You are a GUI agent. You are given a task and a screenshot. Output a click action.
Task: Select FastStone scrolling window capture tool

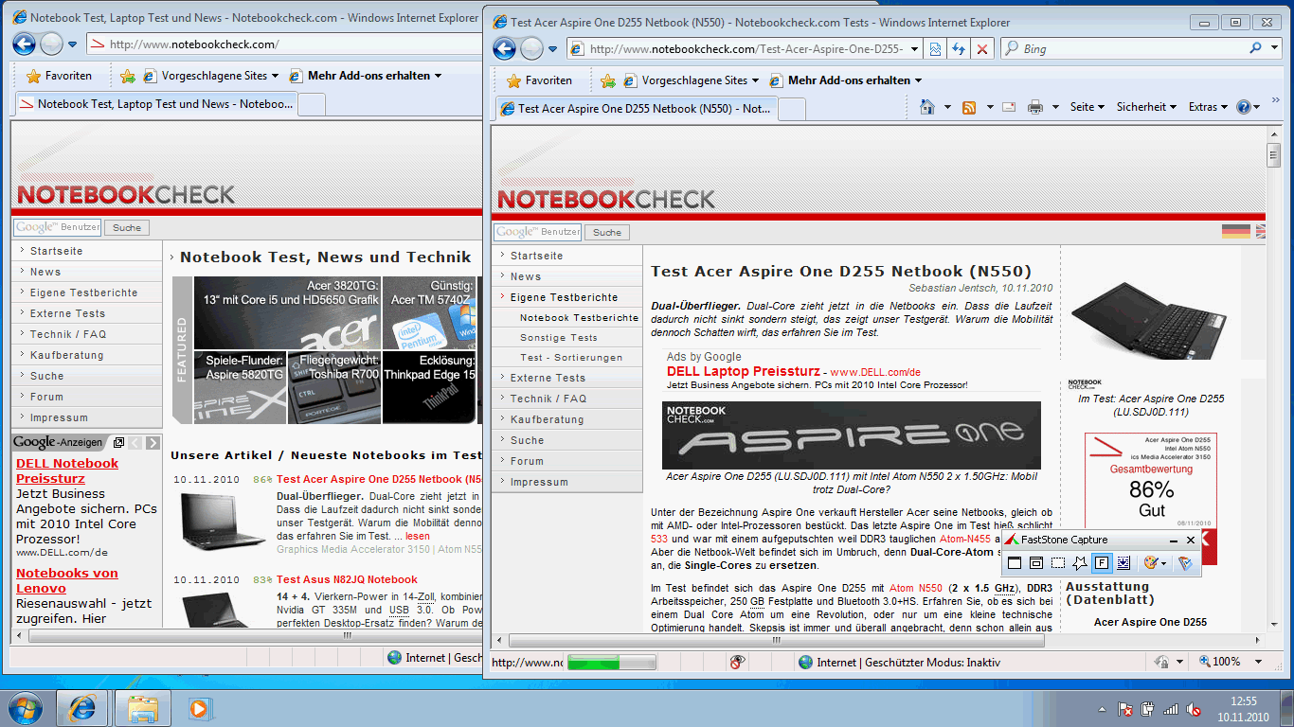[x=1123, y=563]
